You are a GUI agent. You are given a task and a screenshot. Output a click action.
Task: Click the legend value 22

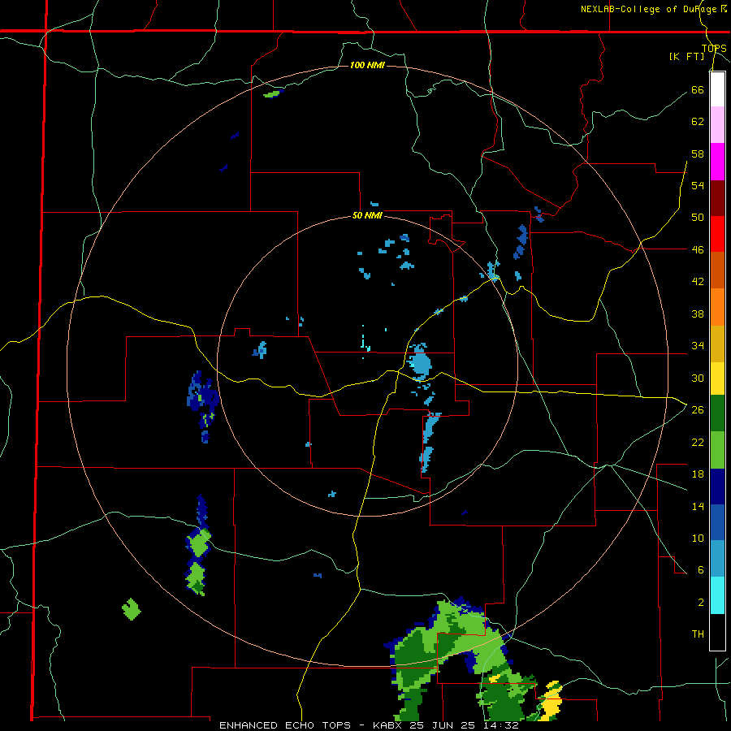coord(698,442)
